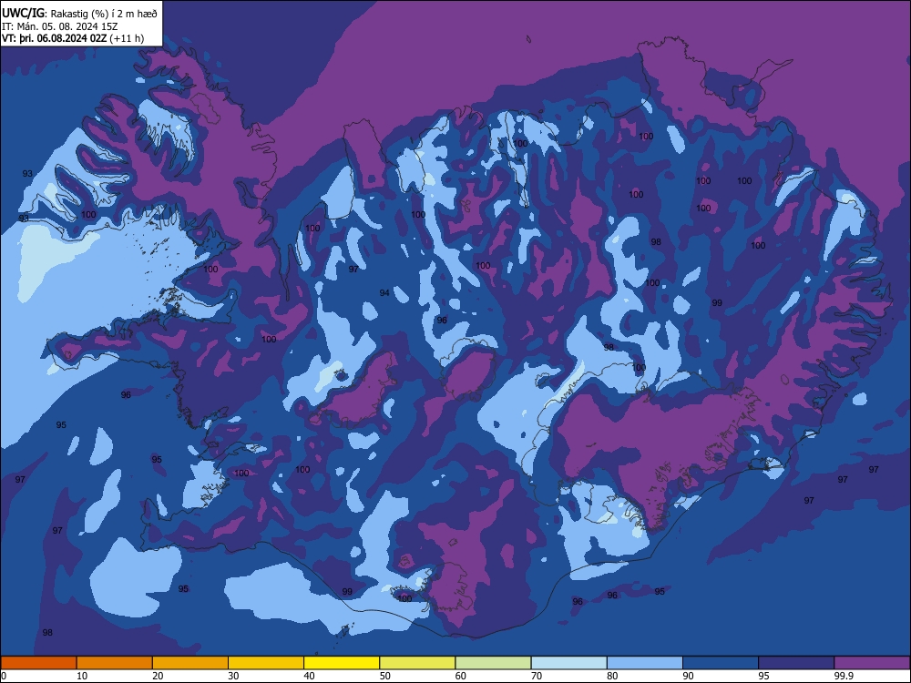Click the dark indigo 95-99.9 legend swatch
This screenshot has height=683, width=911.
pos(796,663)
